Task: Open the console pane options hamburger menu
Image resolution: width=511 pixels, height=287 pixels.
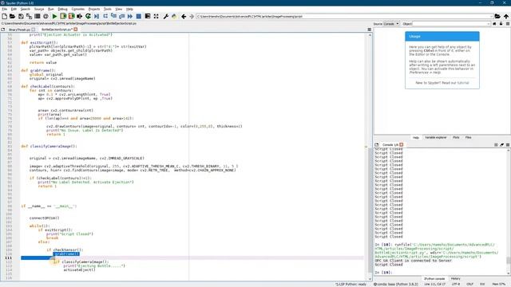Action: [508, 145]
